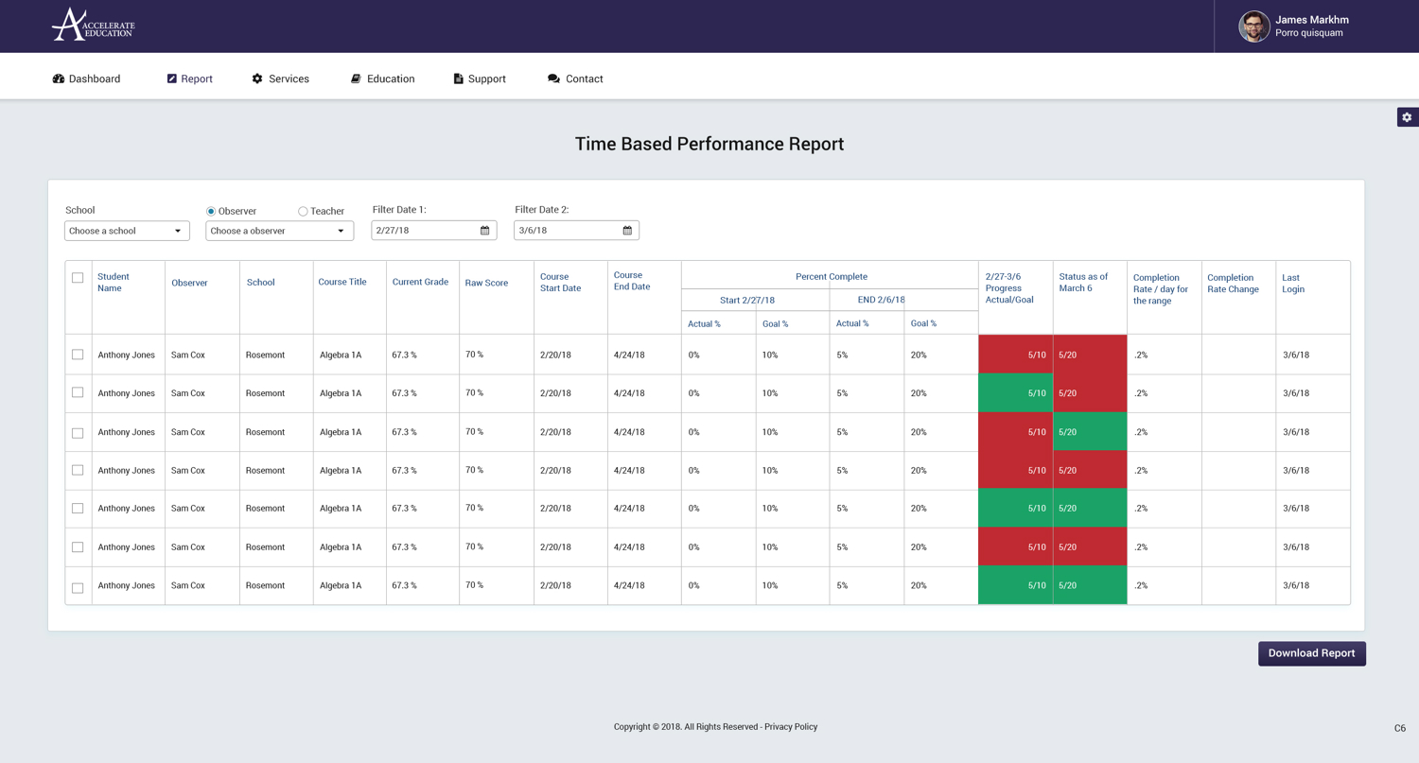Click the Course Start Date column header

[x=560, y=283]
